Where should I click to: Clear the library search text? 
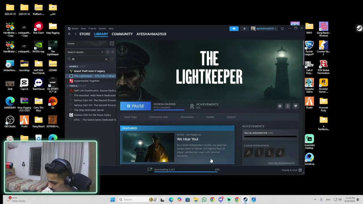coord(106,59)
